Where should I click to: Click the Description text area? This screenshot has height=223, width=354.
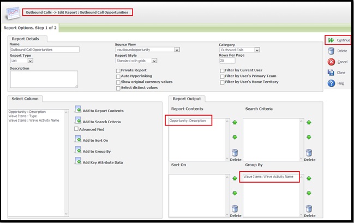click(x=44, y=79)
